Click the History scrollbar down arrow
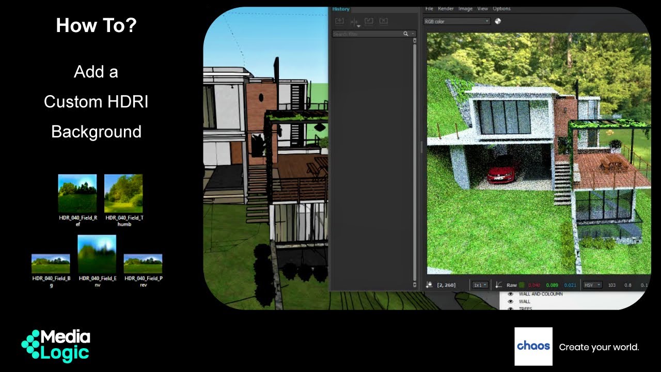Viewport: 661px width, 372px height. click(x=414, y=285)
